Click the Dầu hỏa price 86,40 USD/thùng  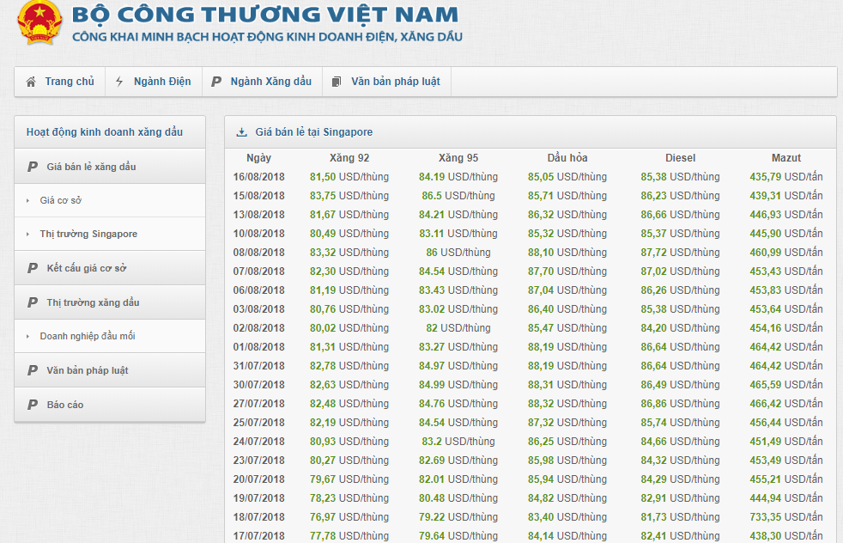click(567, 309)
